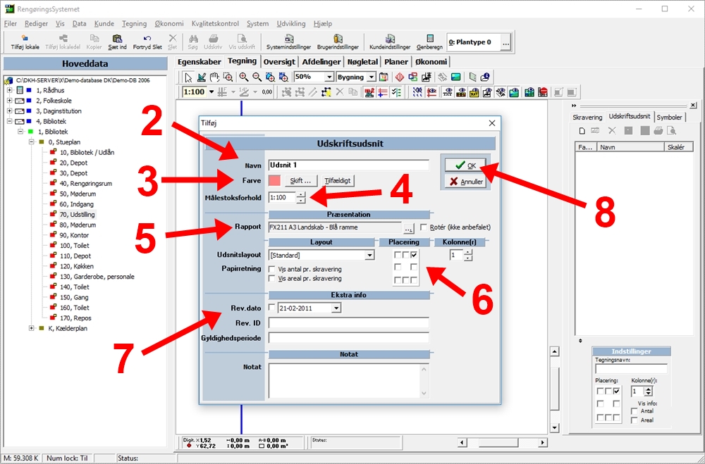Switch to the Egenskaber tab

pyautogui.click(x=200, y=62)
